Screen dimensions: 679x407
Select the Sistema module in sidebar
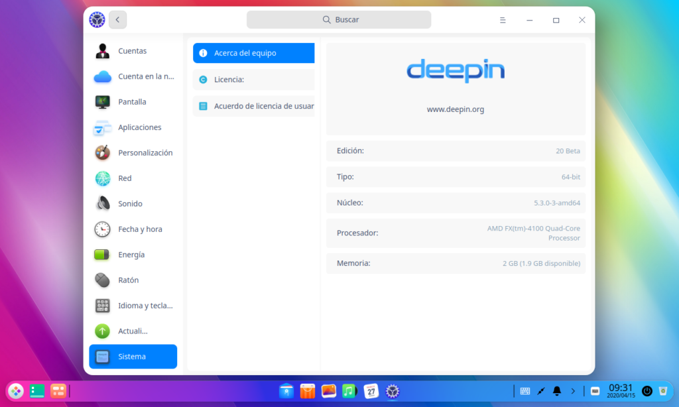pos(133,357)
